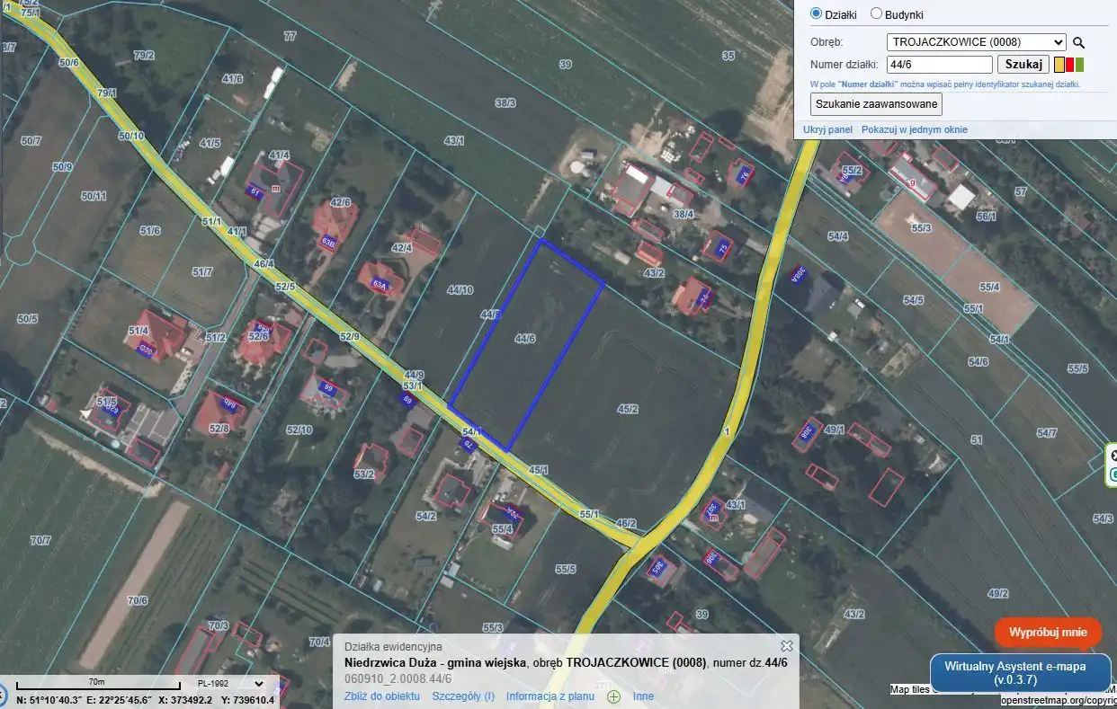This screenshot has width=1117, height=709.
Task: Click the green plus circle icon
Action: click(x=614, y=696)
